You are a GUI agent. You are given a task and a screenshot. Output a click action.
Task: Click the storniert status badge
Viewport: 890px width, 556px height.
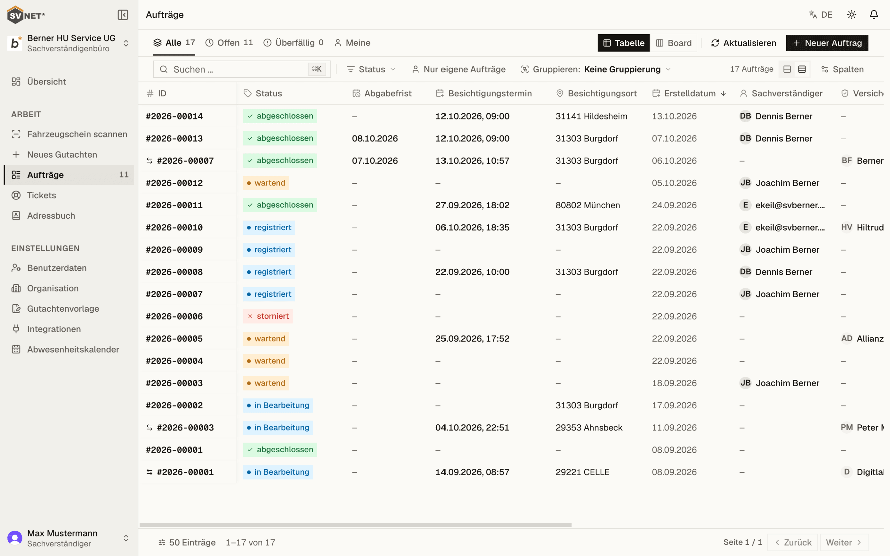tap(268, 316)
